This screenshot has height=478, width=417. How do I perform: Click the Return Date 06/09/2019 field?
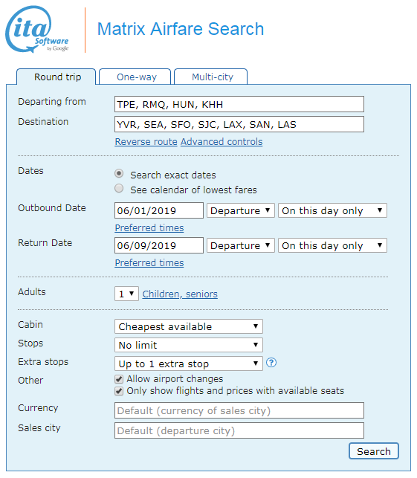pyautogui.click(x=159, y=245)
